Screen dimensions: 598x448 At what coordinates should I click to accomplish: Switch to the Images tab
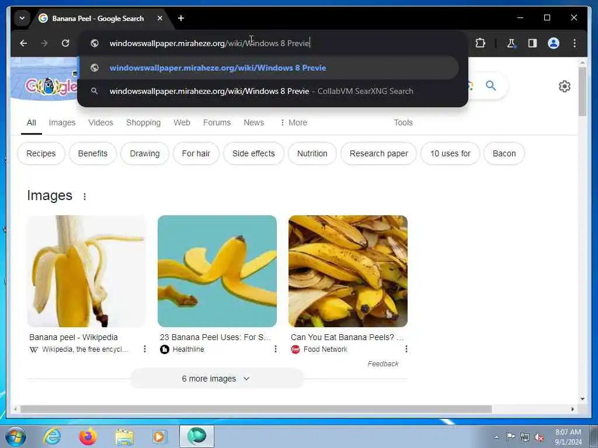pos(62,123)
